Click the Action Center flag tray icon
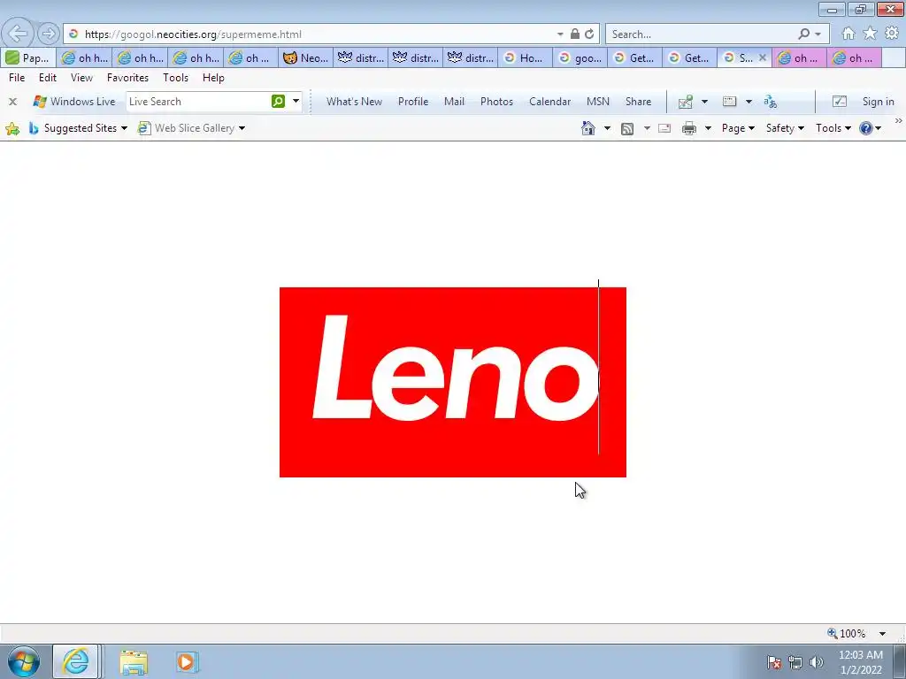The image size is (906, 679). click(x=774, y=662)
